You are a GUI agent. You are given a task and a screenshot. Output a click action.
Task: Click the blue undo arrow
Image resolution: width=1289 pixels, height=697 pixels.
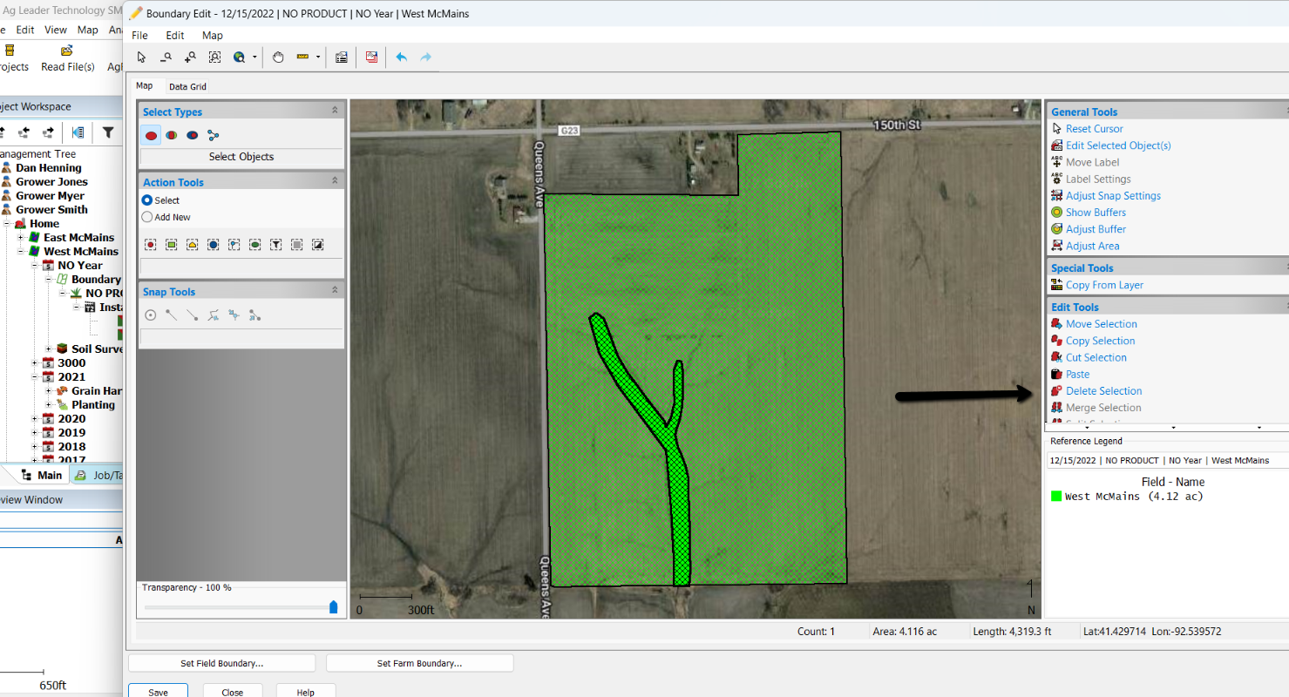401,58
